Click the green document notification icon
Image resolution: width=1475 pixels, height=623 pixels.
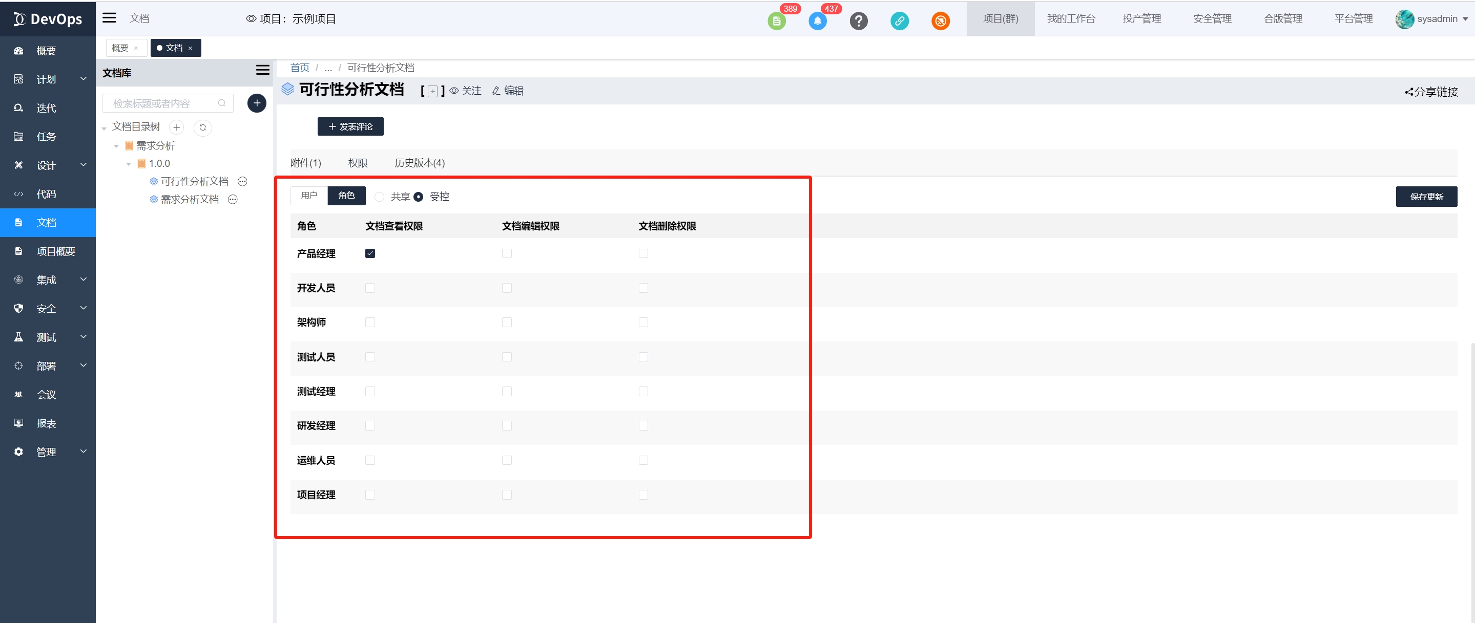coord(776,21)
